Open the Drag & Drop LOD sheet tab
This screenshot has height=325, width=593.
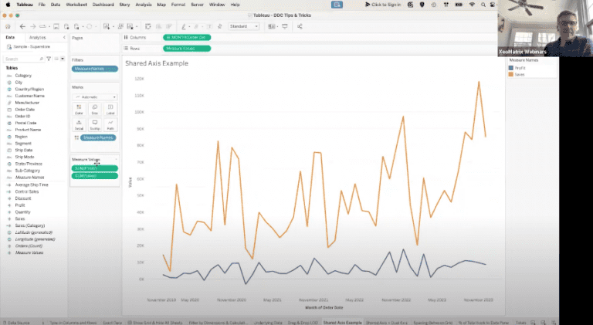tap(303, 323)
